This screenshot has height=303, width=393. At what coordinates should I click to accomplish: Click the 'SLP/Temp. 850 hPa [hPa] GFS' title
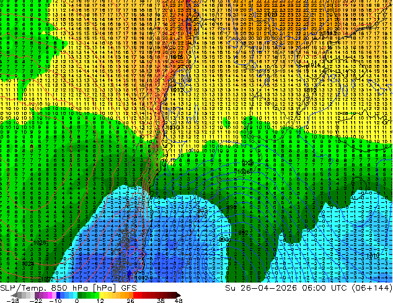click(68, 288)
